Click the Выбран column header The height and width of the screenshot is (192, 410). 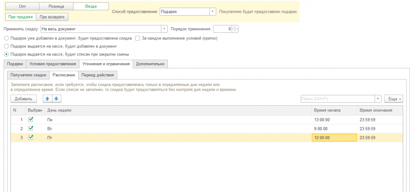(35, 110)
